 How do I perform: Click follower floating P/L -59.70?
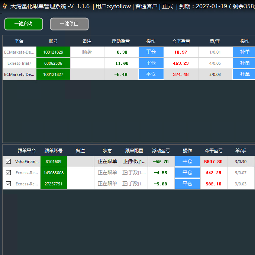click(161, 162)
